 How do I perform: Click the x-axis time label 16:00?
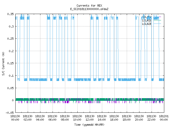(x=114, y=120)
